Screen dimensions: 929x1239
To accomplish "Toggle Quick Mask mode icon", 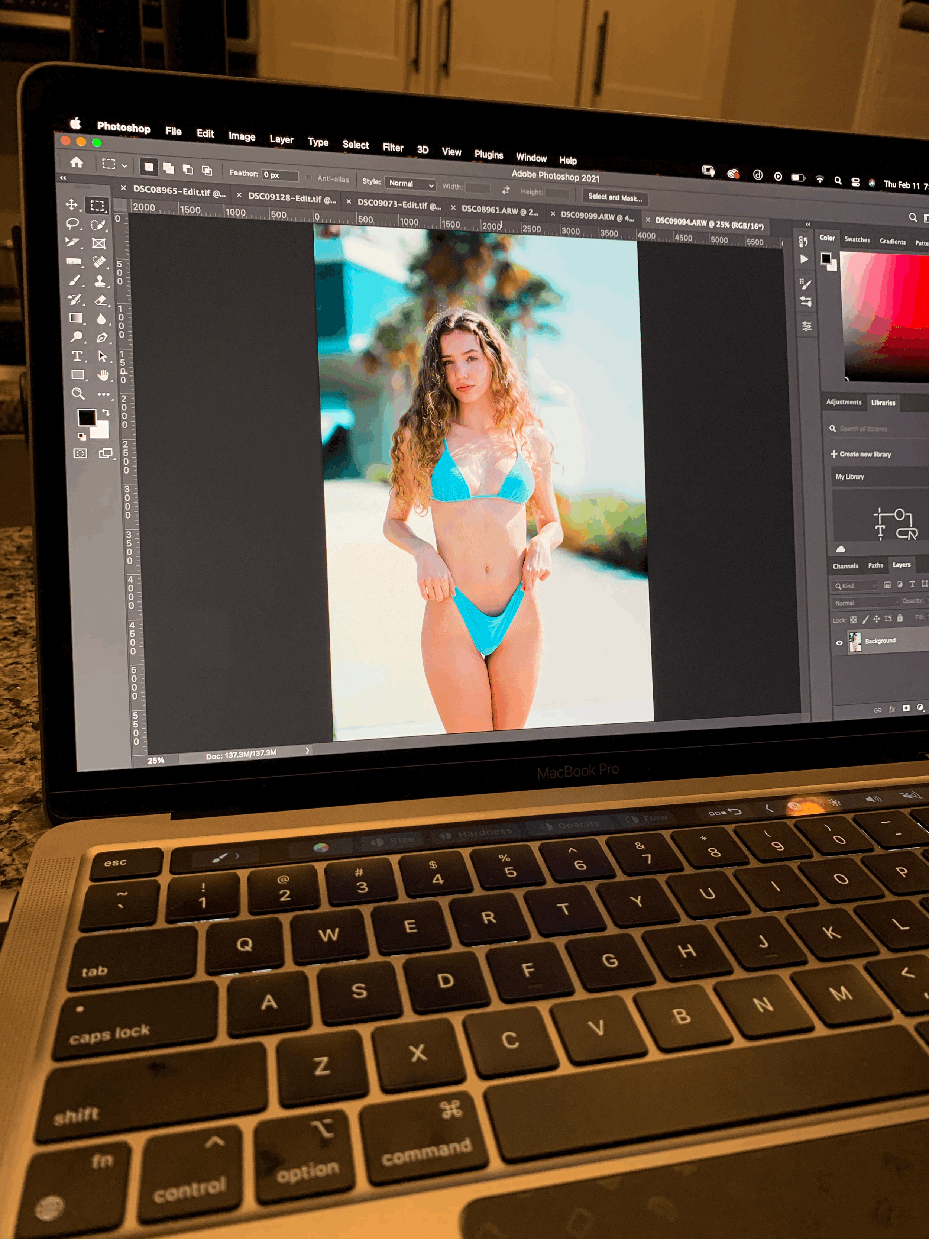I will [x=80, y=453].
